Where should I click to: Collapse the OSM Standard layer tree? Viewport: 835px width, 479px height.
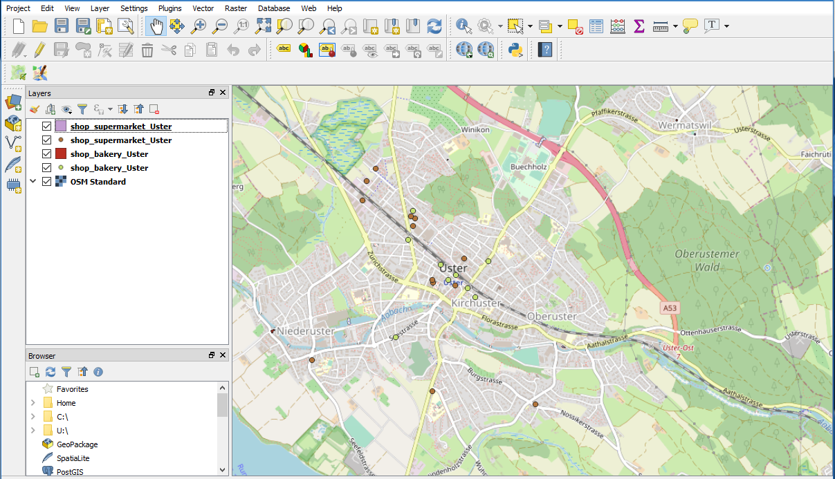tap(33, 182)
